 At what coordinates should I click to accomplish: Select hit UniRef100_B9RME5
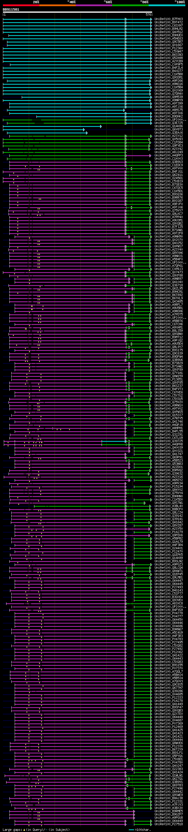[x=169, y=811]
